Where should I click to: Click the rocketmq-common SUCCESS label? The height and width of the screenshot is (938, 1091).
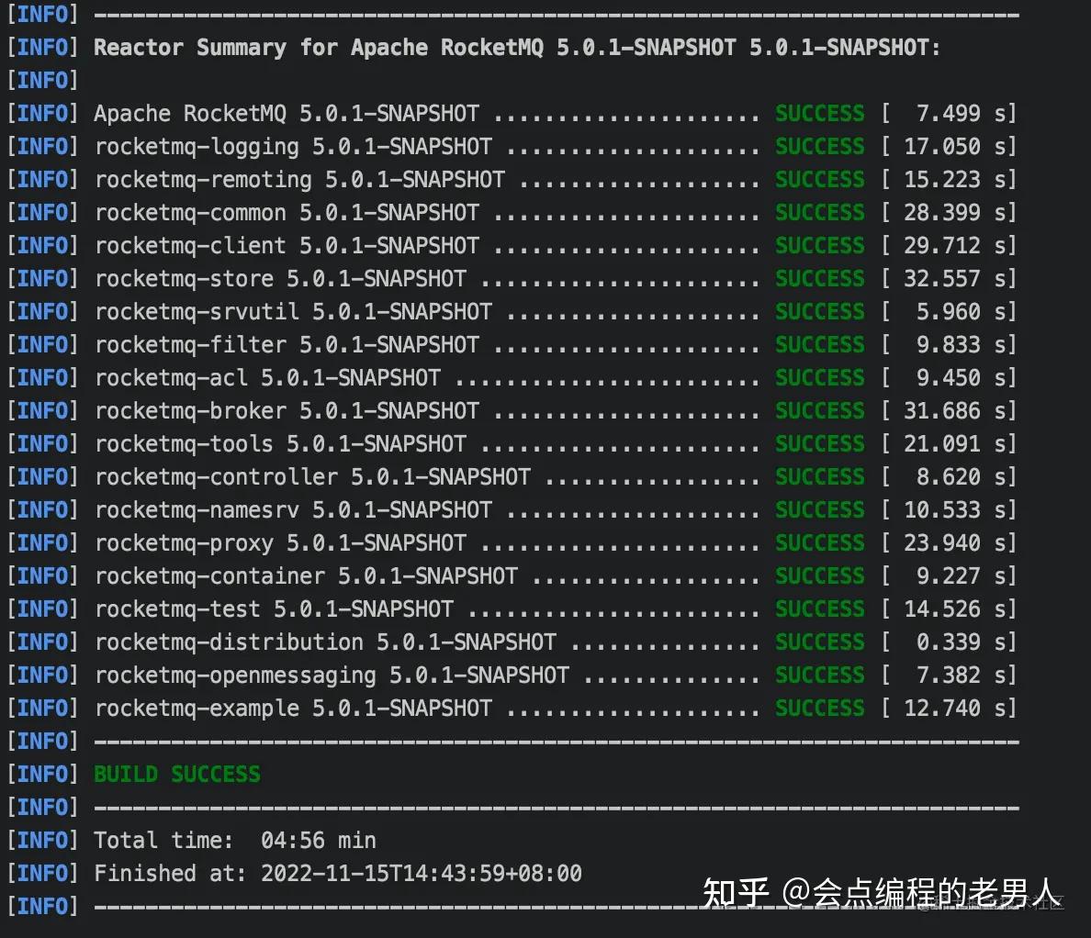818,212
